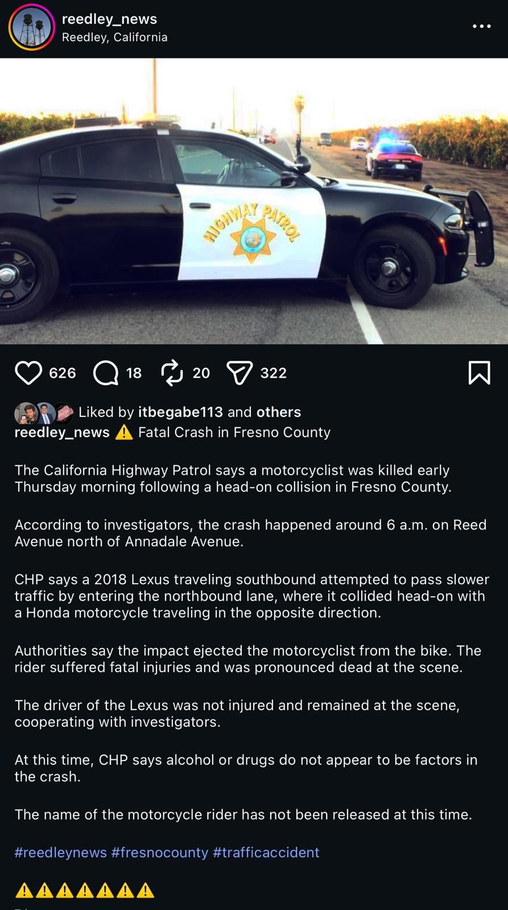Screen dimensions: 508x910
Task: Tap the 626 likes count
Action: [63, 373]
